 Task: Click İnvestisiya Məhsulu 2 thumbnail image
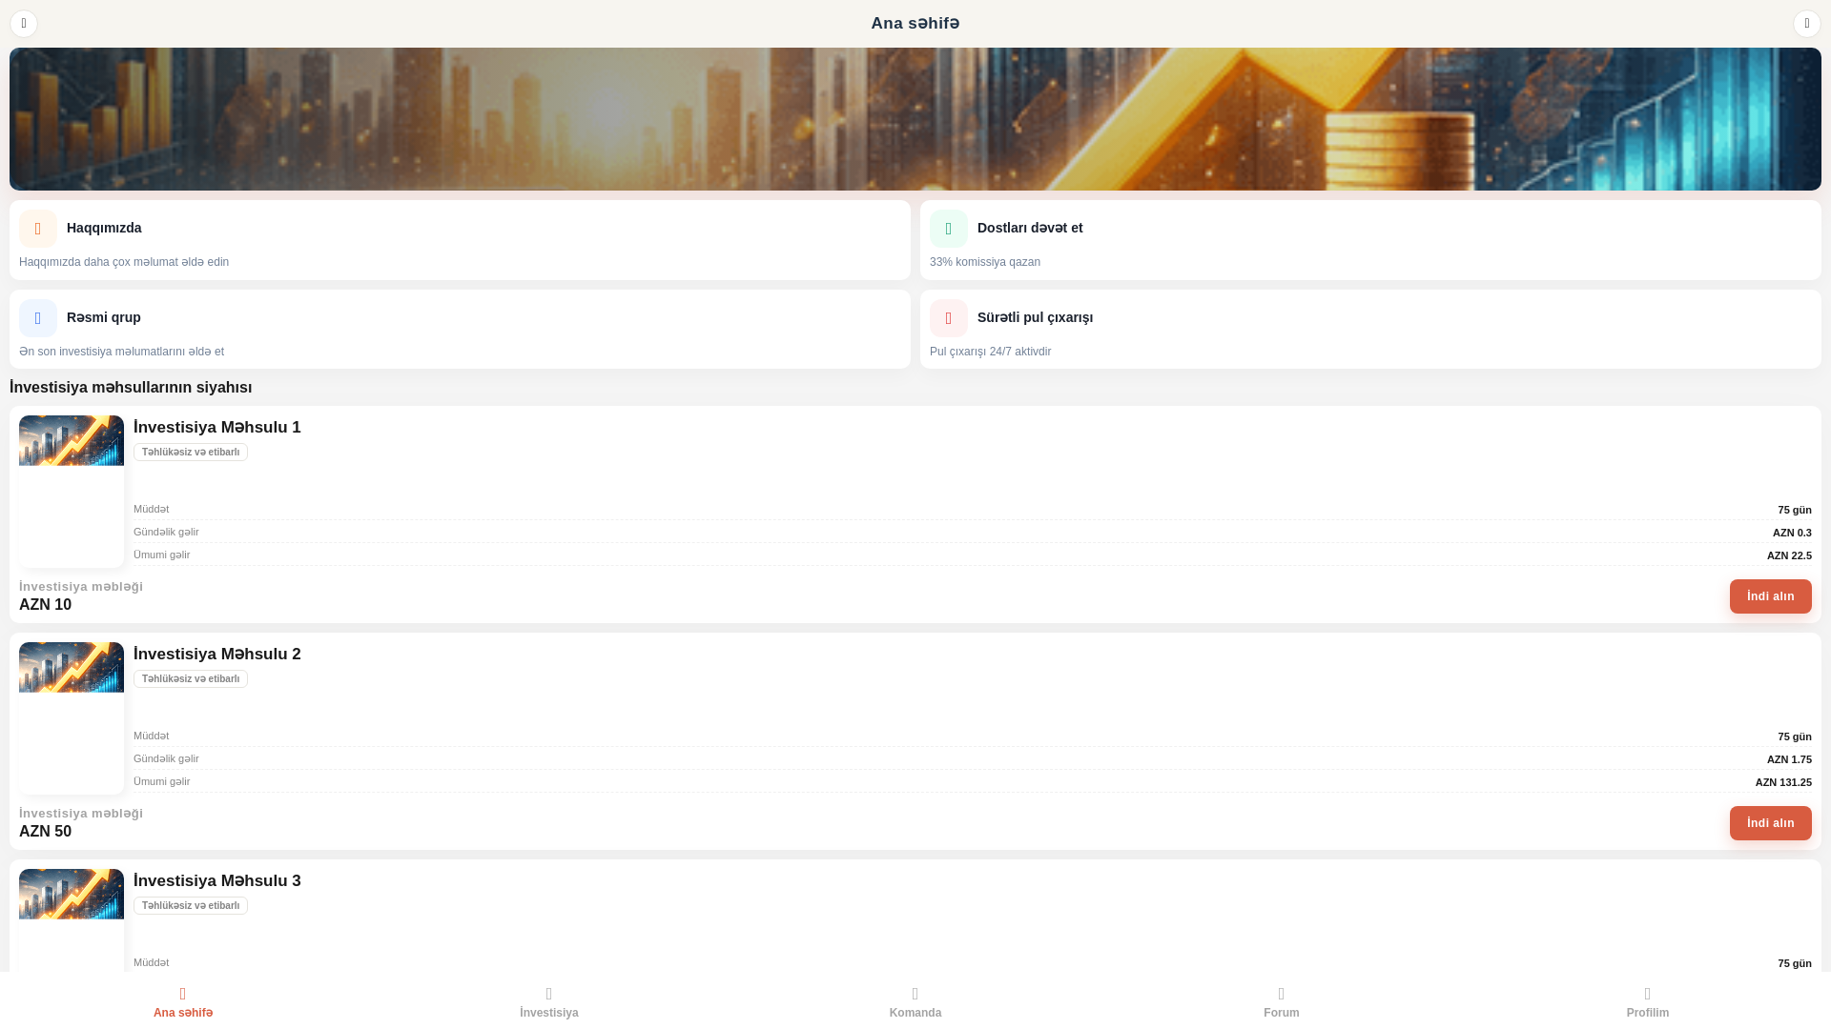72,718
